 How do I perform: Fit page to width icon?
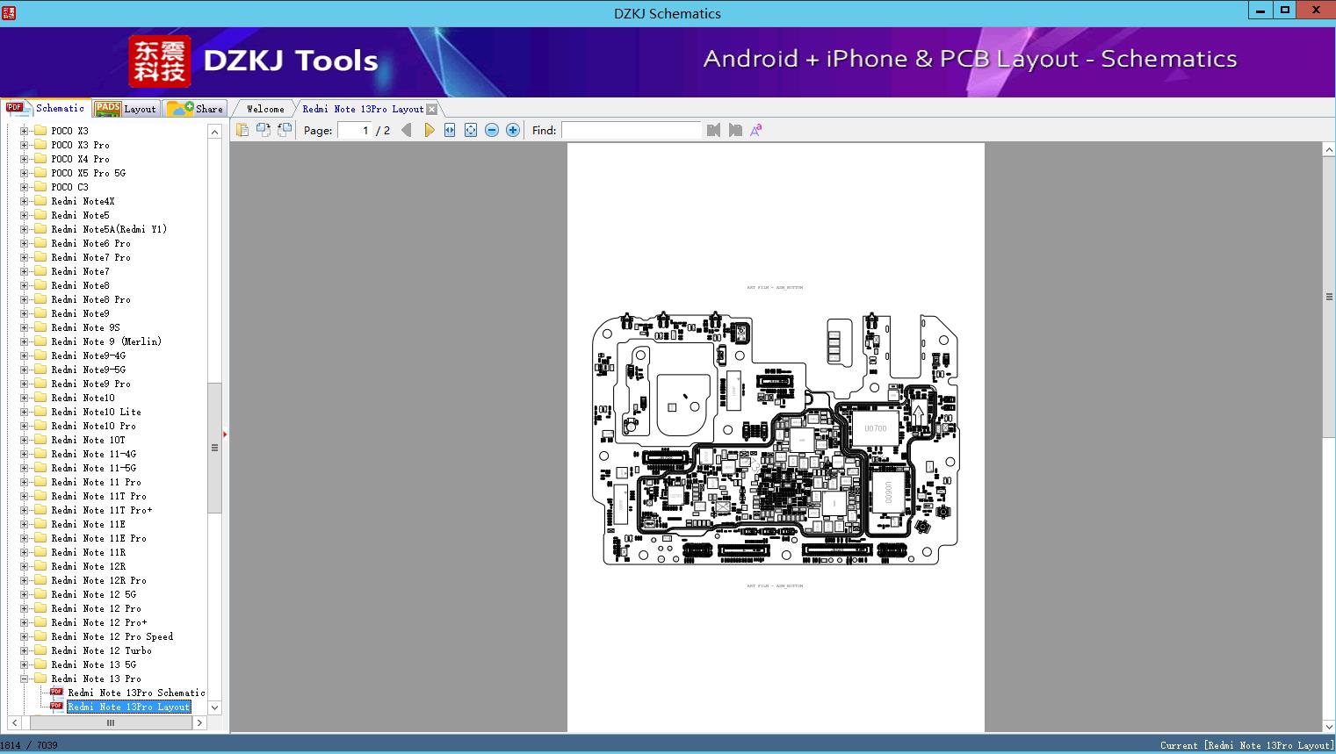click(x=450, y=130)
